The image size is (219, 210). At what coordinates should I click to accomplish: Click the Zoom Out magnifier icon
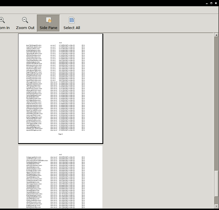25,20
